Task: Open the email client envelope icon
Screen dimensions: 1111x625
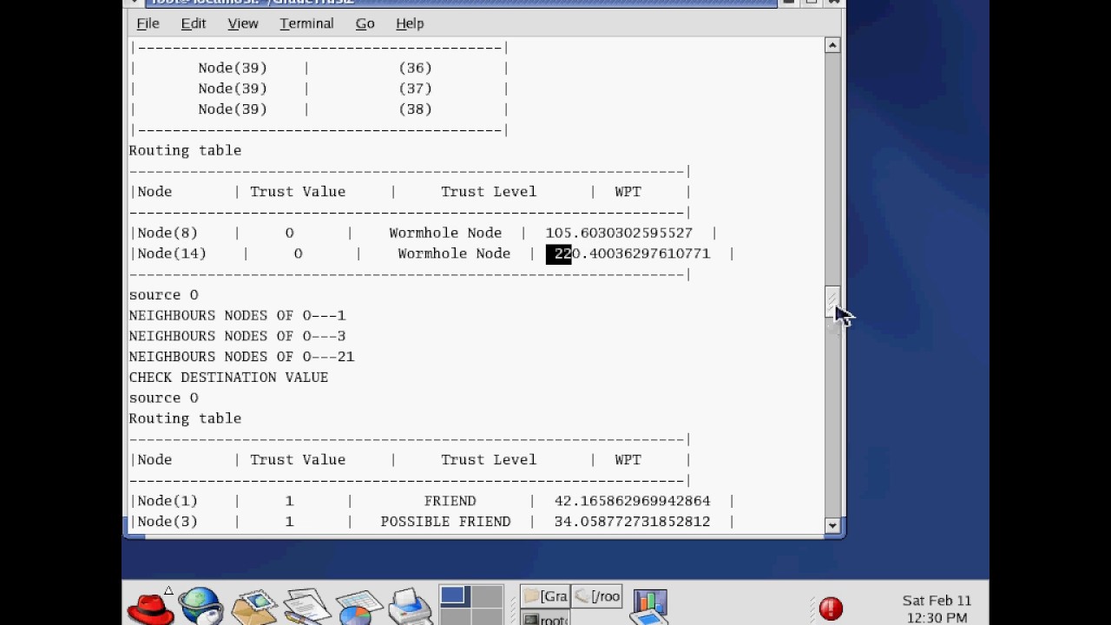Action: pyautogui.click(x=253, y=607)
